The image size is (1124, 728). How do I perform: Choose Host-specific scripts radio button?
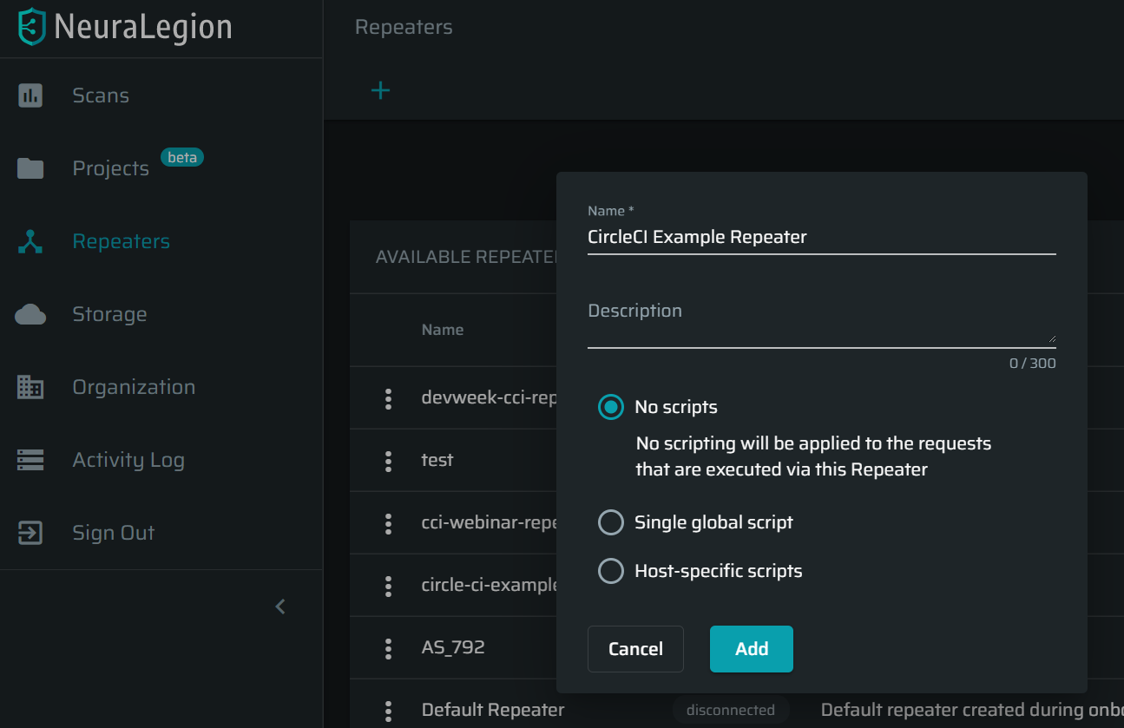coord(611,571)
